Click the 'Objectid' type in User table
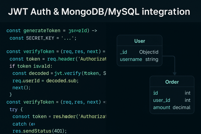 click(149, 52)
